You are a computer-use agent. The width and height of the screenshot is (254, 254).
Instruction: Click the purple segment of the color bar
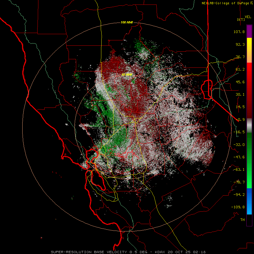click(249, 31)
